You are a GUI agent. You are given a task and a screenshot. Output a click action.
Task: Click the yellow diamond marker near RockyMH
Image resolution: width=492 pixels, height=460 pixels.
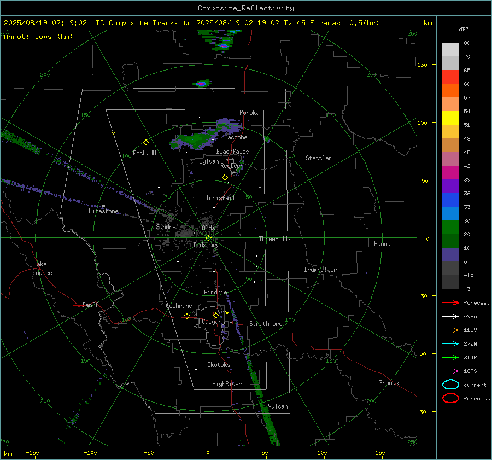(x=146, y=143)
